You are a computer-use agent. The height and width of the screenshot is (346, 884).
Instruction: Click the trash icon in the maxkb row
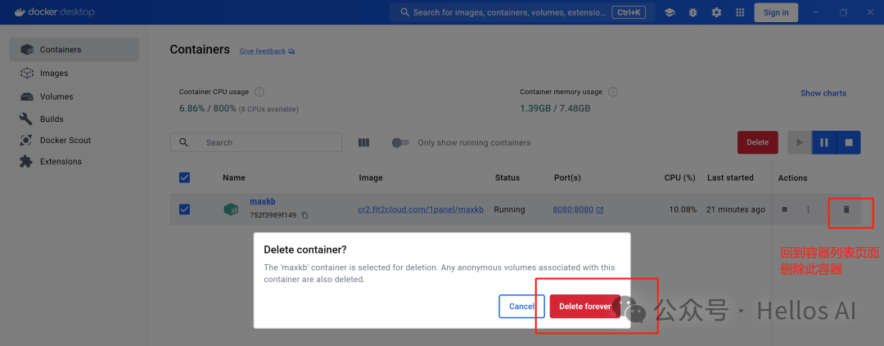click(x=846, y=209)
